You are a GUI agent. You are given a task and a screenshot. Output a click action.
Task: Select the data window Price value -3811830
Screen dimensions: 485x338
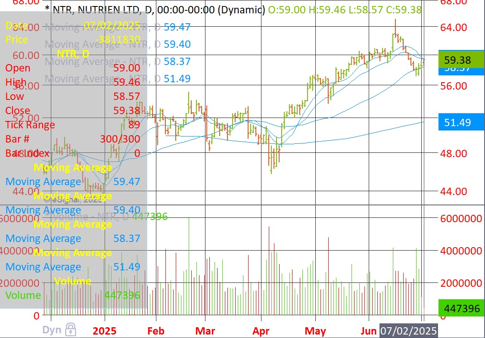click(x=118, y=39)
